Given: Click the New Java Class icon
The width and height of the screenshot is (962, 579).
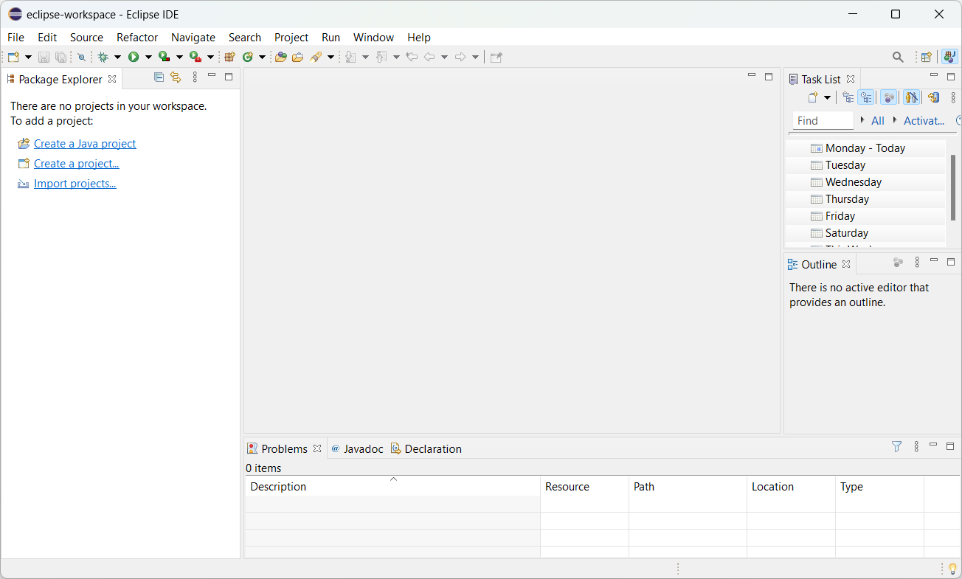Looking at the screenshot, I should pyautogui.click(x=248, y=57).
